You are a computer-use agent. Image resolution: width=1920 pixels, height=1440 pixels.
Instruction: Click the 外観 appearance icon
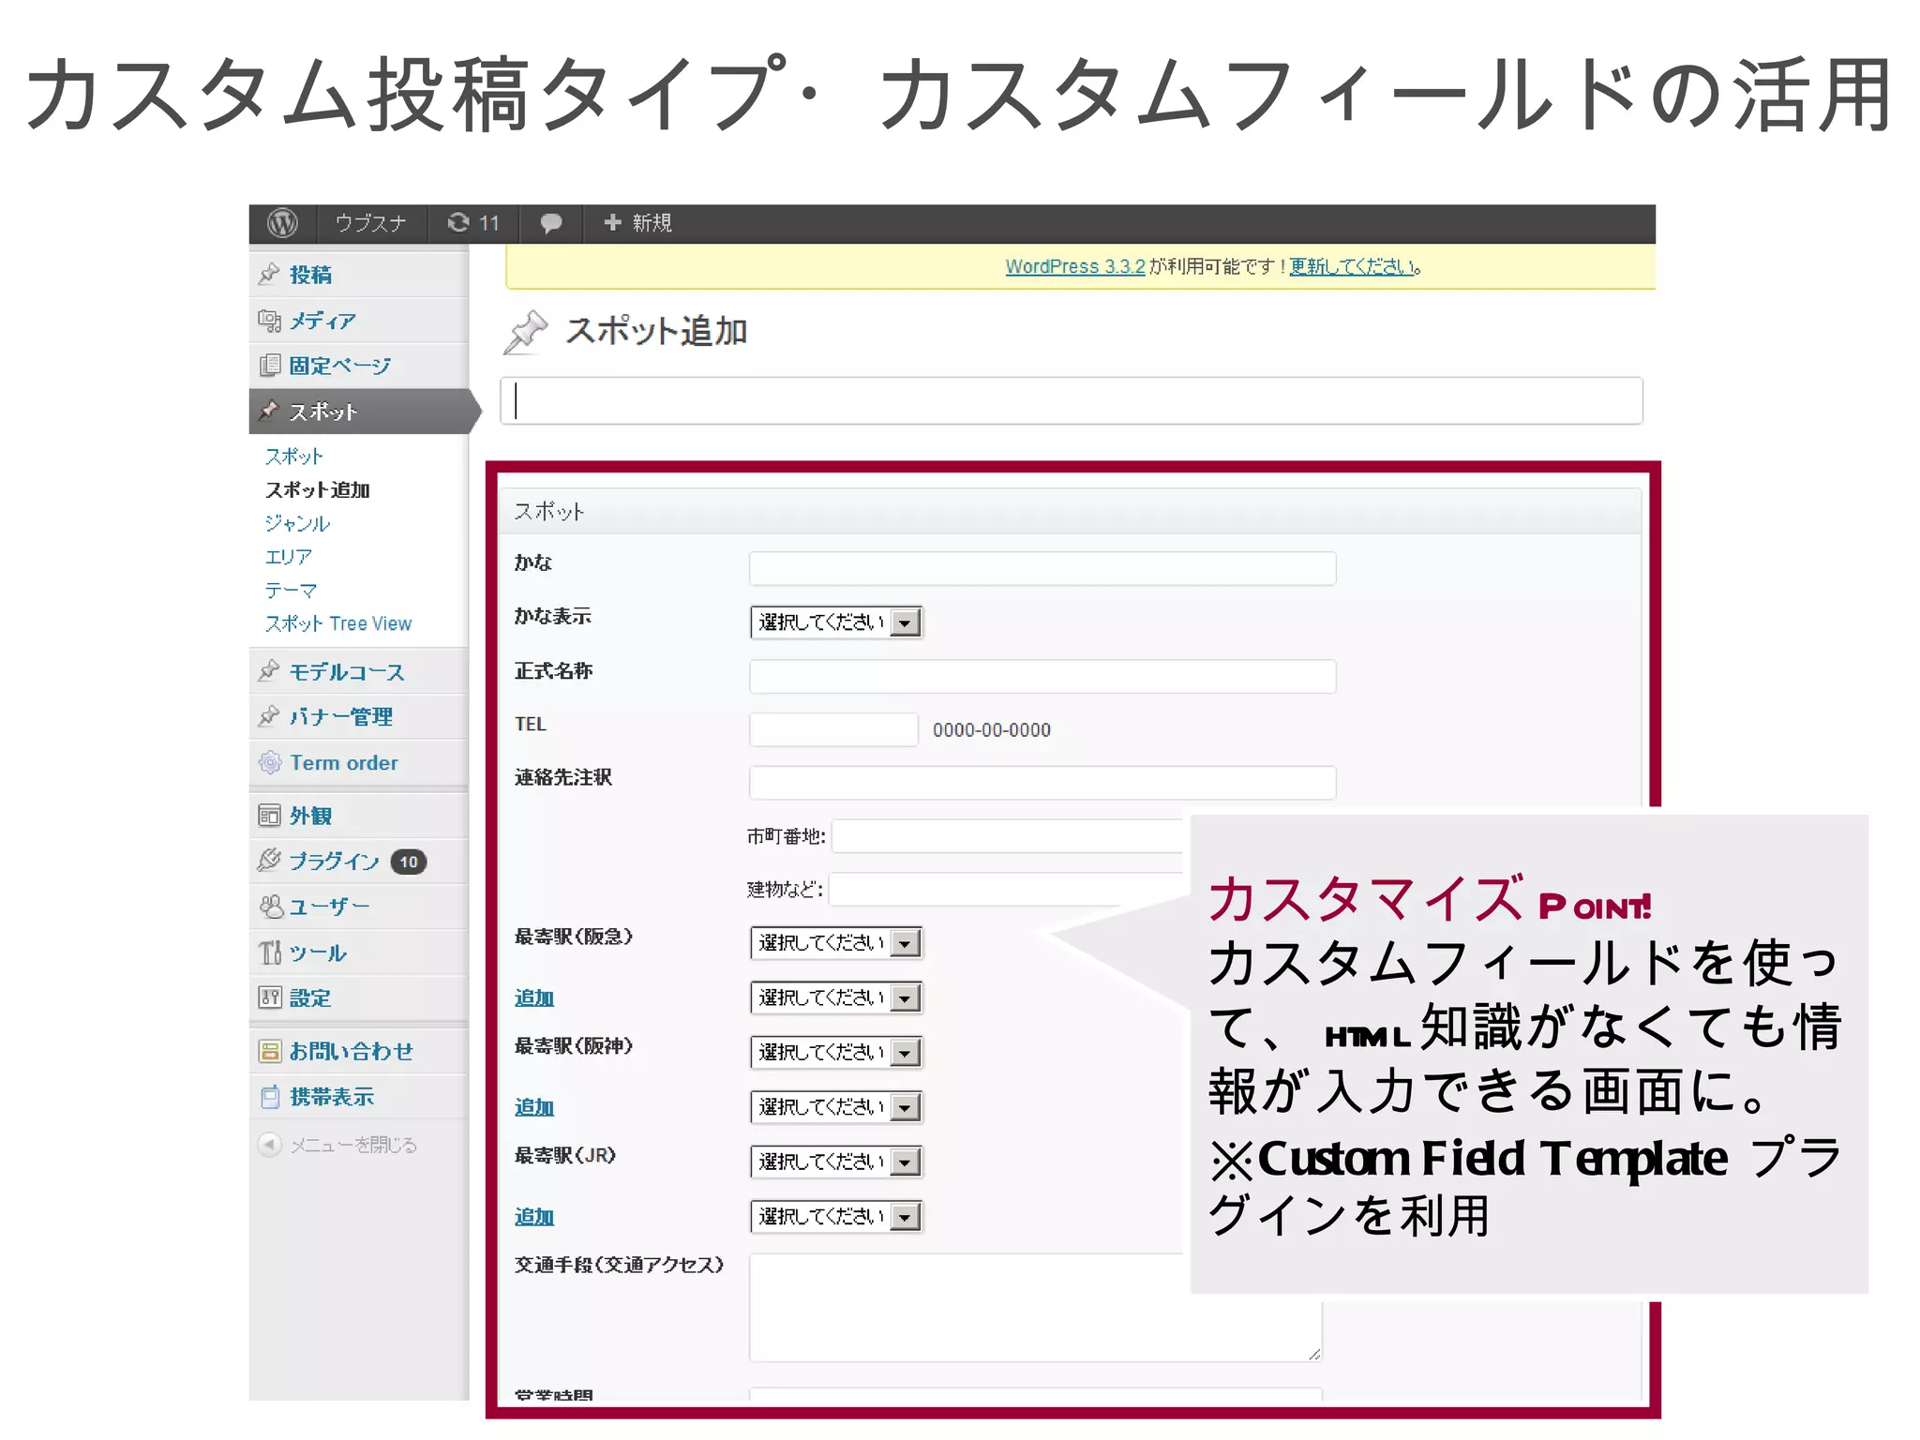coord(269,816)
